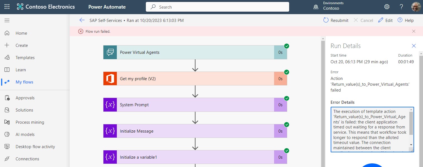Click the Error Details scrollbar up arrow
Viewport: 423px width, 167px height.
click(411, 110)
